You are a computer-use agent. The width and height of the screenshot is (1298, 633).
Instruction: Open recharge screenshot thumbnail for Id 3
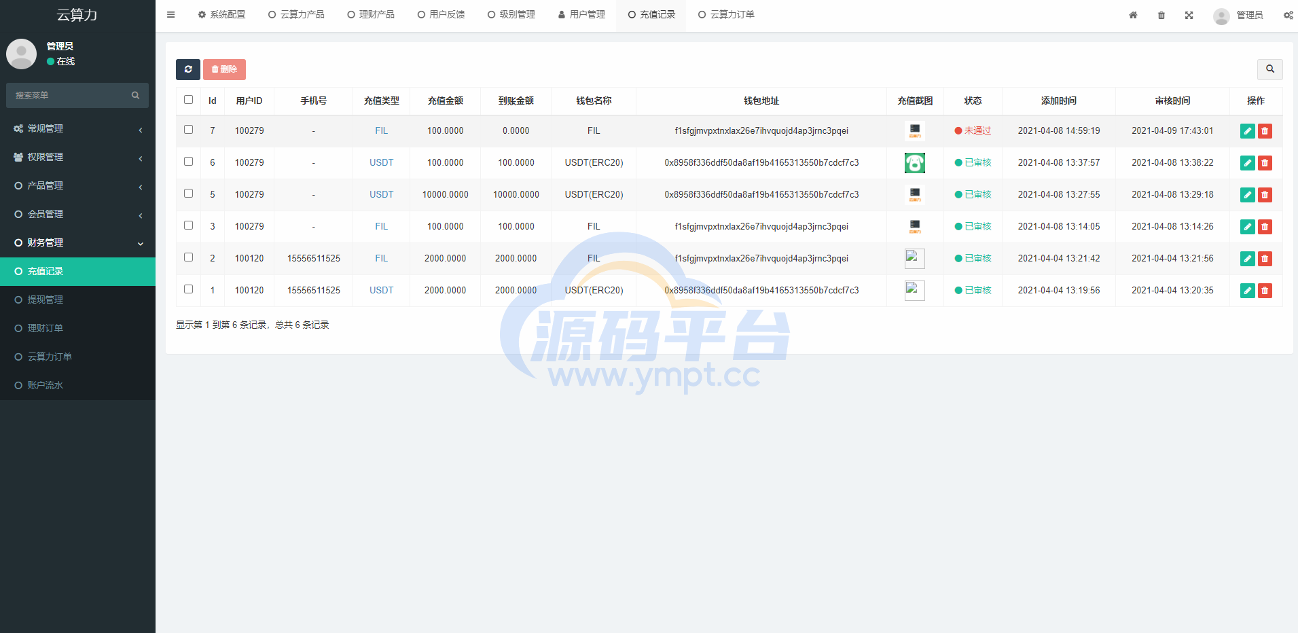tap(915, 227)
